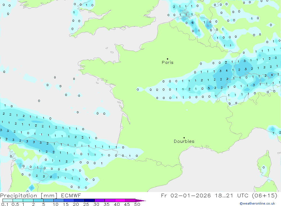Image resolution: width=281 pixels, height=206 pixels.
Task: Click the 5 mm legend color swatch
Action: point(48,200)
